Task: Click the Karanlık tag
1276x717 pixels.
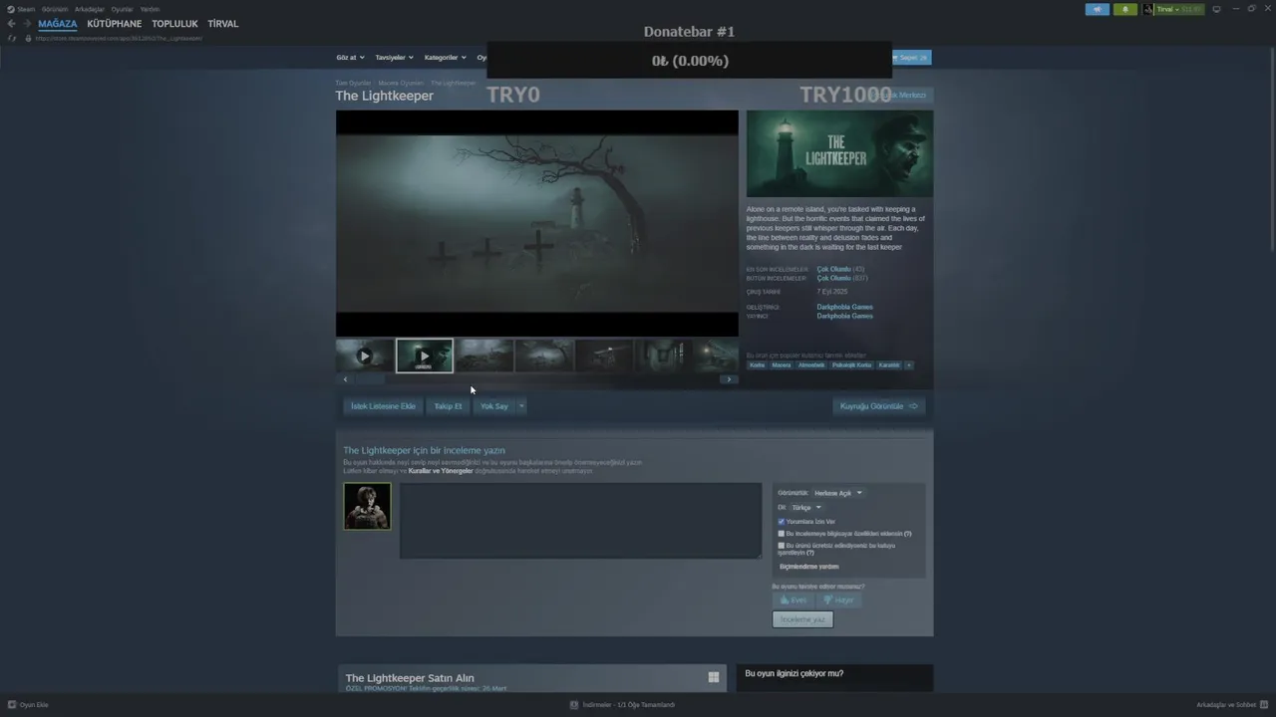Action: pyautogui.click(x=889, y=365)
